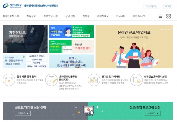Image resolution: width=177 pixels, height=122 pixels.
Task: Select the first carousel dot indicator
Action: [162, 29]
